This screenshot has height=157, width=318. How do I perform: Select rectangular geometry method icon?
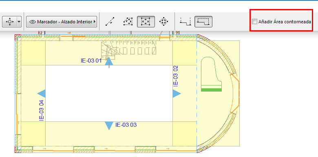pyautogui.click(x=146, y=22)
